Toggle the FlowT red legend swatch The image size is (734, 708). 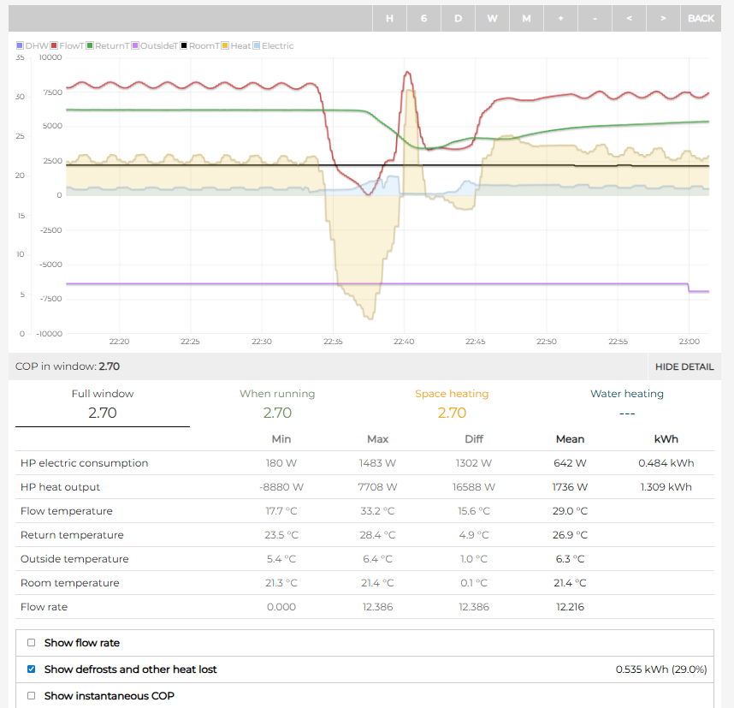(54, 46)
